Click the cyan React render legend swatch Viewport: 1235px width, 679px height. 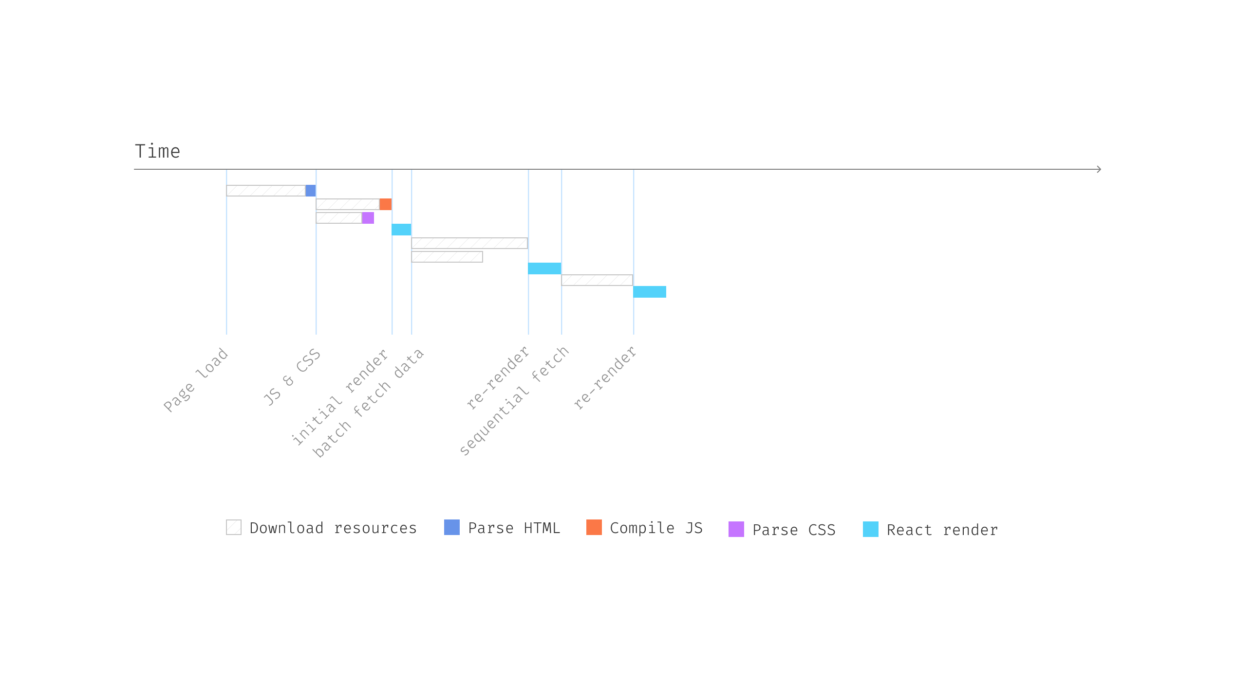[x=870, y=529]
